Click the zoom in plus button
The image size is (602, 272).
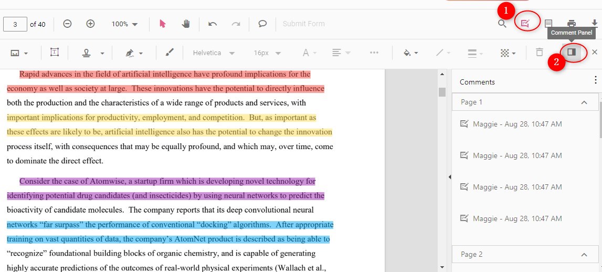coord(90,24)
